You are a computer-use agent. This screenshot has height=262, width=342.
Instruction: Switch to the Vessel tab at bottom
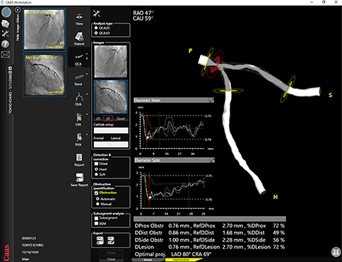[x=148, y=260]
